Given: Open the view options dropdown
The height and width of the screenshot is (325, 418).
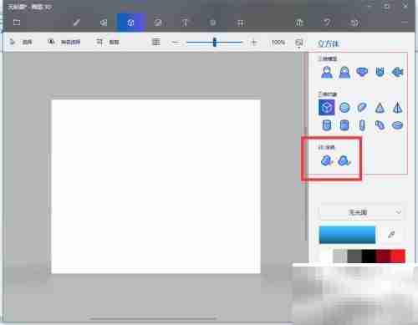Looking at the screenshot, I should [x=299, y=43].
